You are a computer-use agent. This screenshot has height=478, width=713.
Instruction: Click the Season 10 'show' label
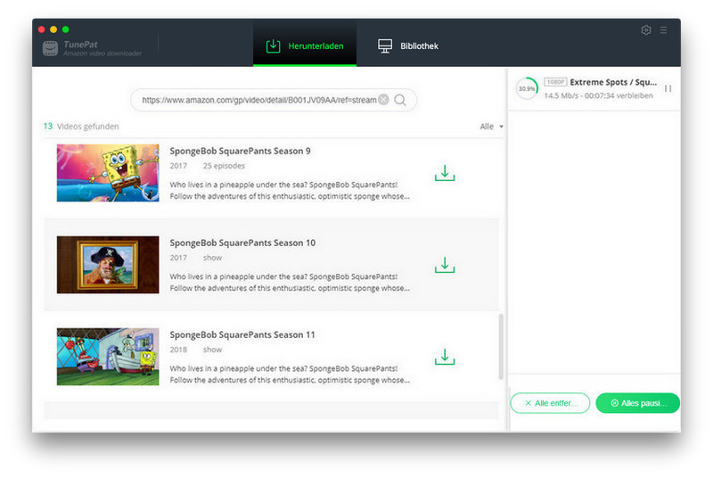212,258
